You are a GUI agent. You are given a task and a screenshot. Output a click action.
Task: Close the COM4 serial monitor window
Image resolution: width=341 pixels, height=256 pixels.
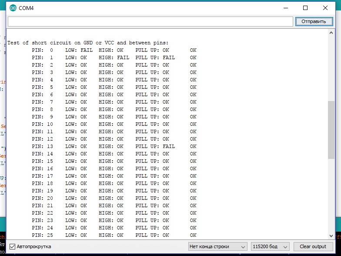click(325, 8)
